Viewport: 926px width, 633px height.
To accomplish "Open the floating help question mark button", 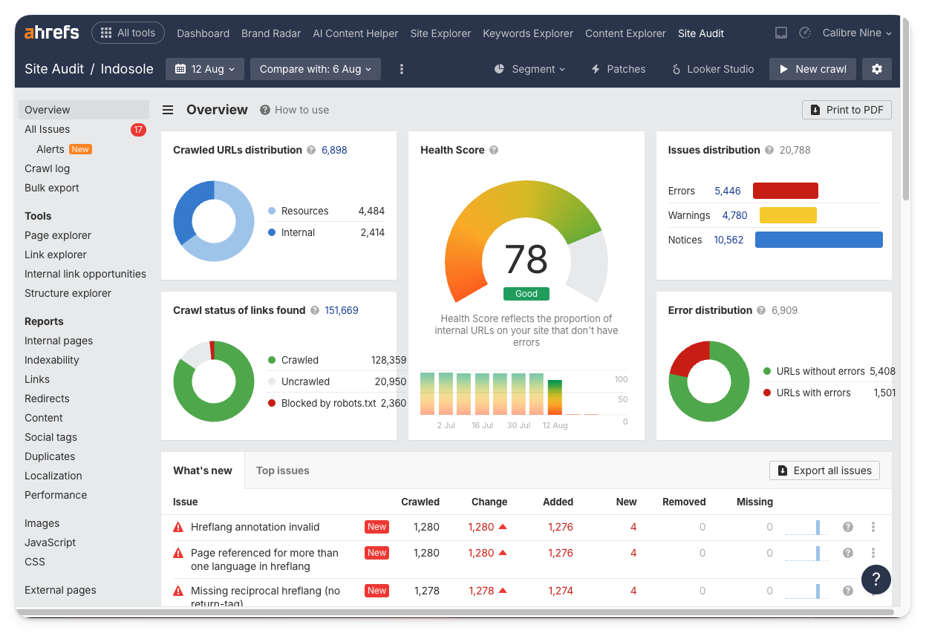I will pyautogui.click(x=876, y=580).
